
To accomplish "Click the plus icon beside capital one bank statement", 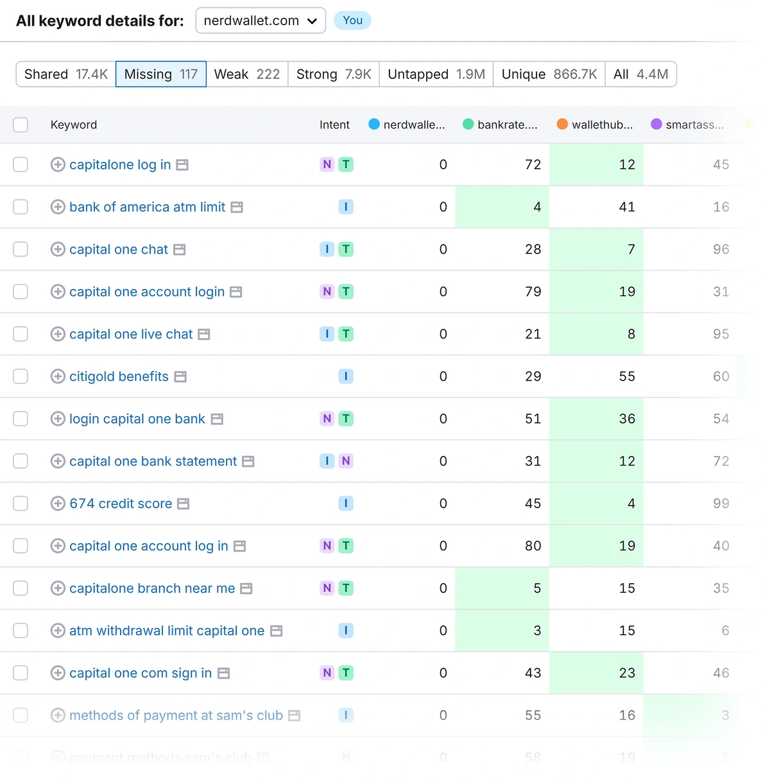I will coord(58,461).
